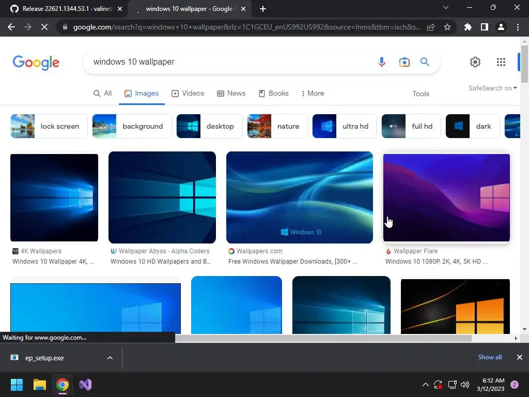Share this page from address bar
Viewport: 529px width, 397px height.
pyautogui.click(x=431, y=27)
